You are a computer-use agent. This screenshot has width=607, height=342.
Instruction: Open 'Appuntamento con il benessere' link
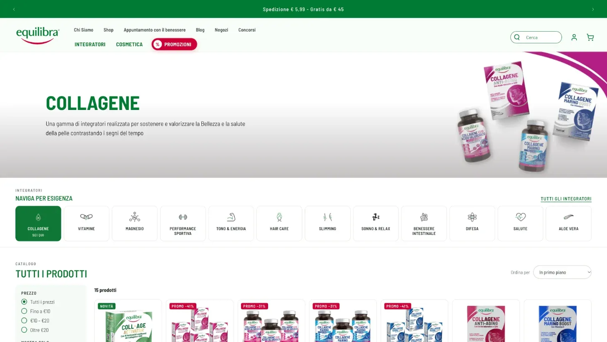155,30
